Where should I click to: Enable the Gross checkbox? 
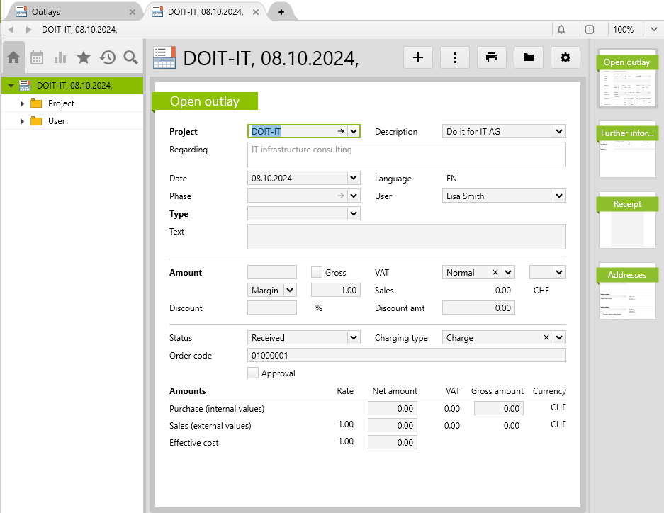click(x=317, y=272)
